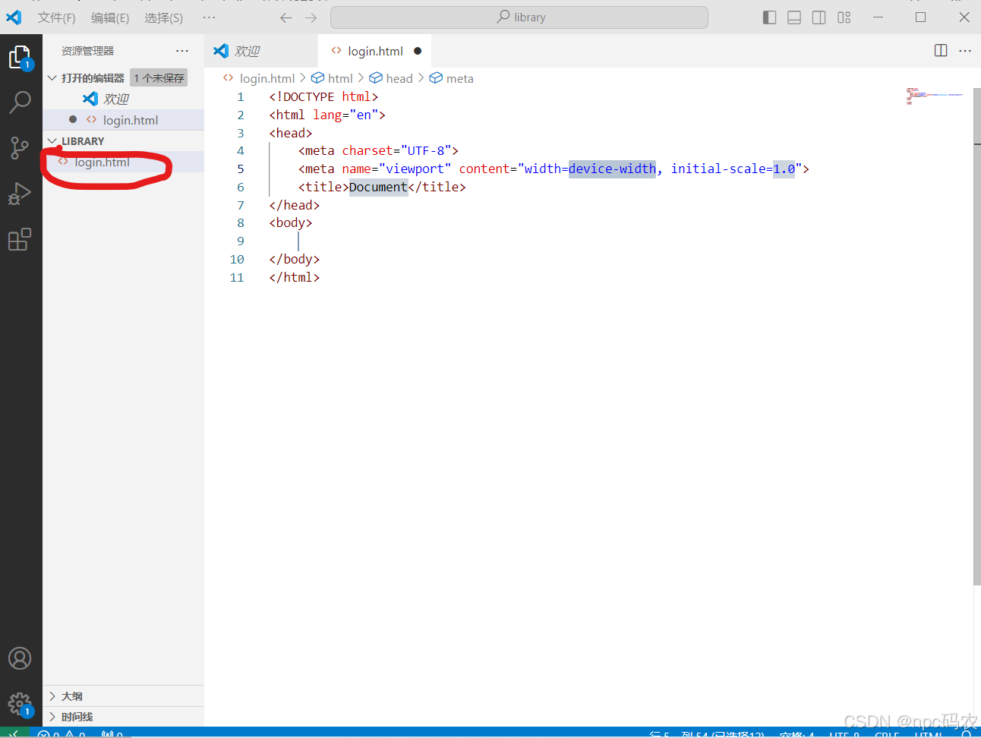Split the editor to the right
This screenshot has height=738, width=981.
click(941, 50)
